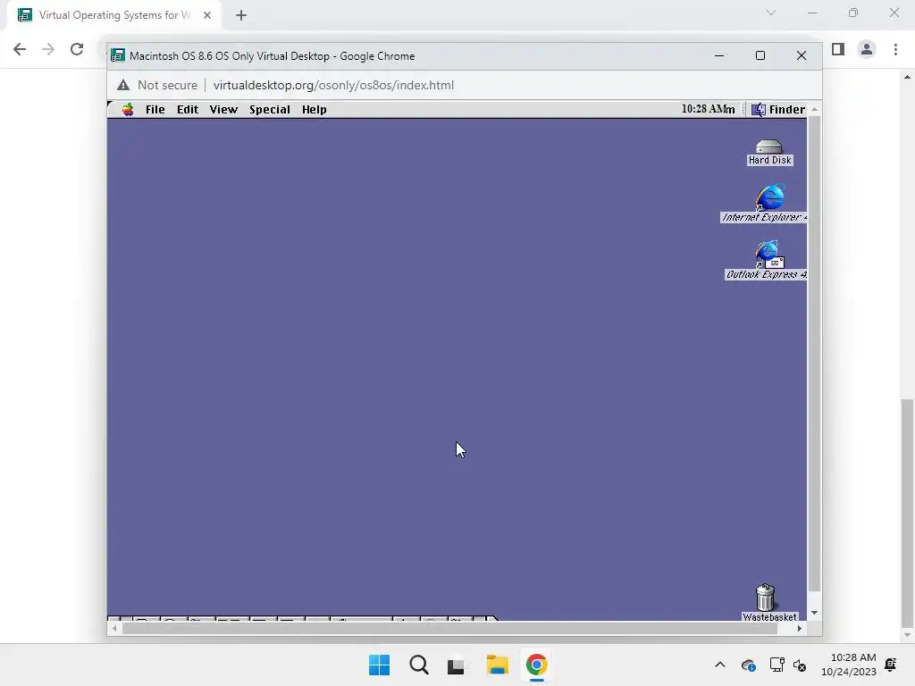
Task: Open the View menu
Action: click(223, 109)
